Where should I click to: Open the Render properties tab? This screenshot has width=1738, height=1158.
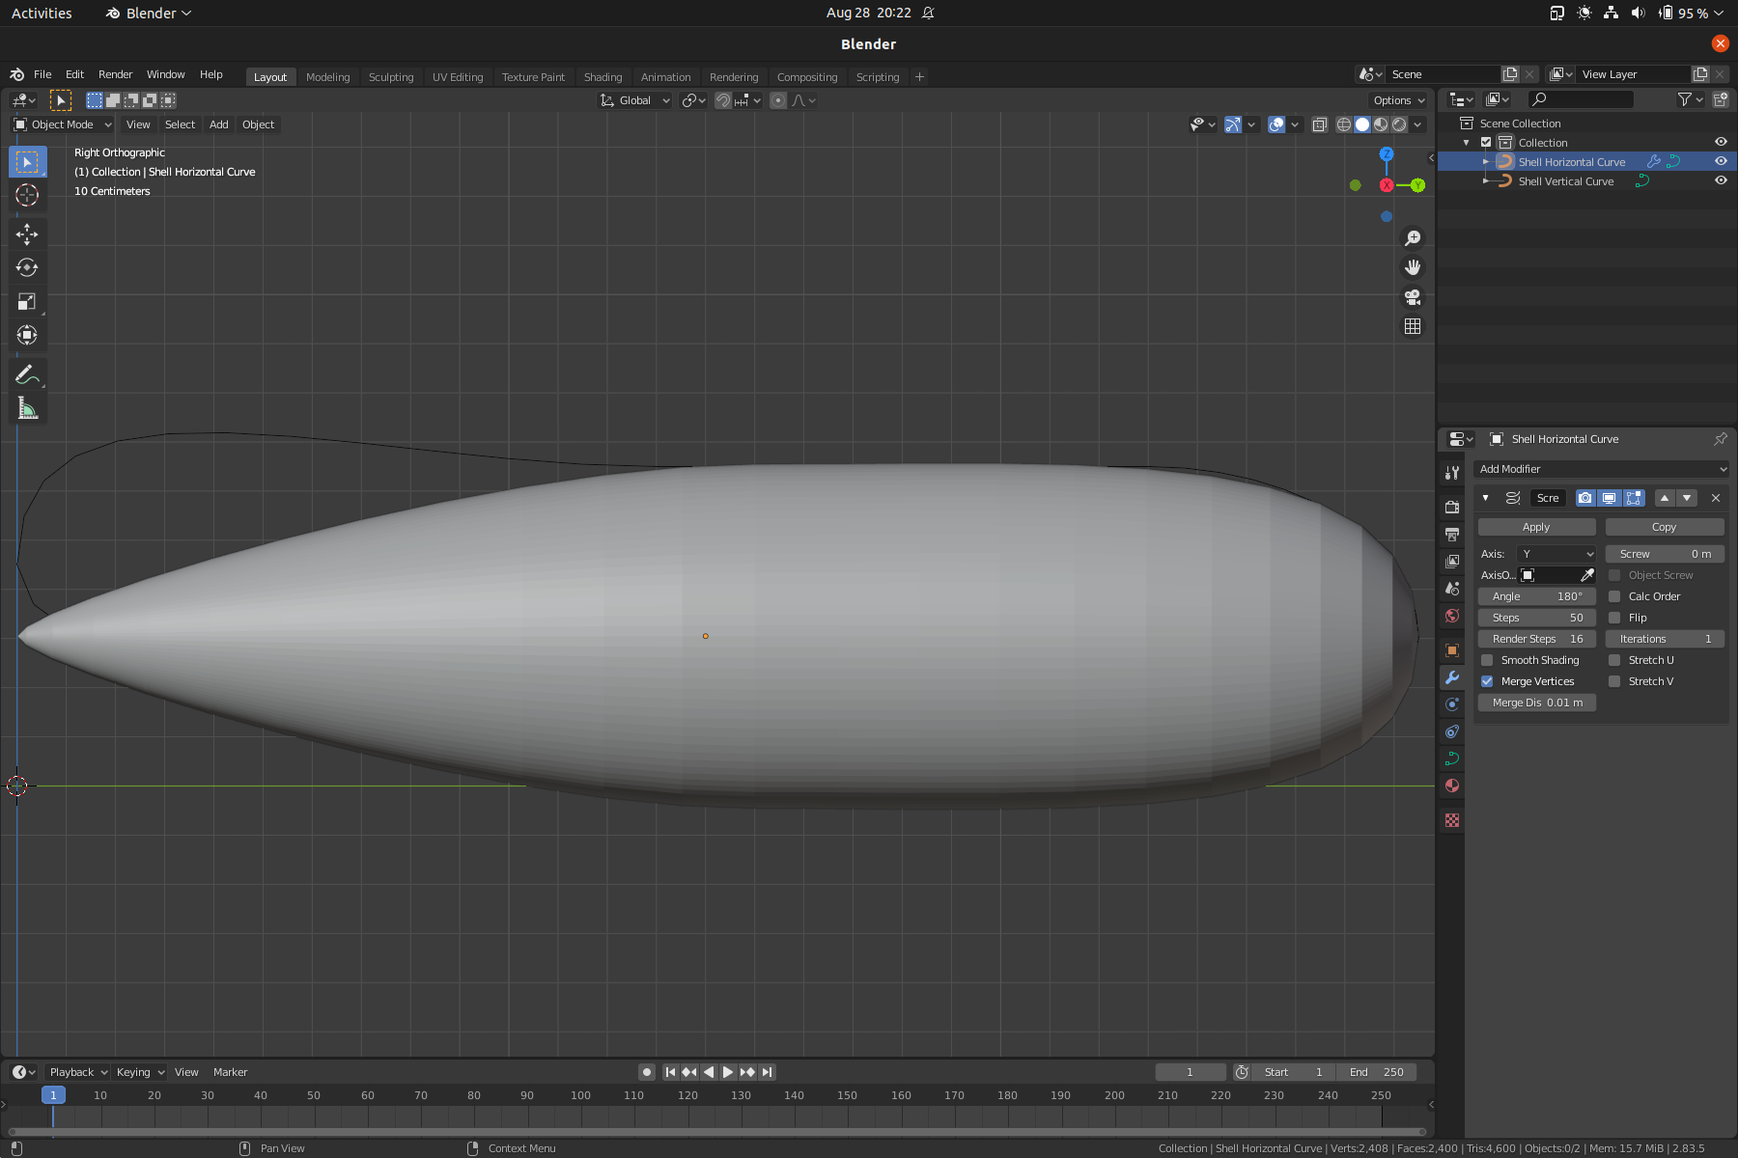(1452, 507)
